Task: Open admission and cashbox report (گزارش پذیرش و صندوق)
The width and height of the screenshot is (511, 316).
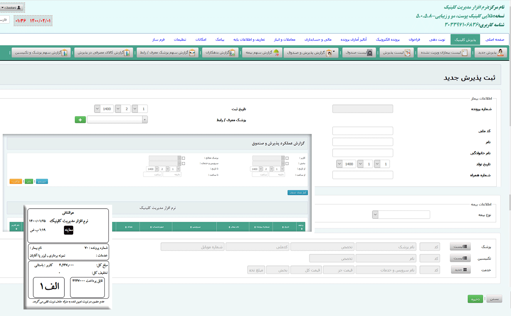Action: 311,53
